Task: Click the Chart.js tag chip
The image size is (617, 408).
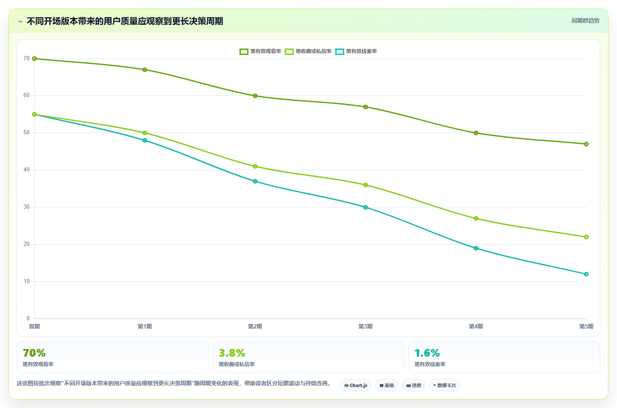Action: (x=356, y=385)
